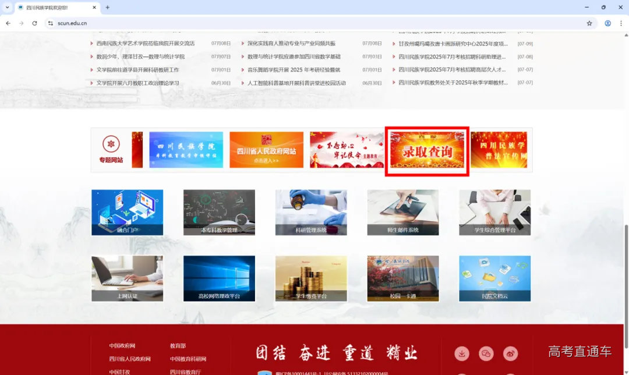Bookmark this page with the star icon
This screenshot has width=629, height=375.
click(x=589, y=23)
